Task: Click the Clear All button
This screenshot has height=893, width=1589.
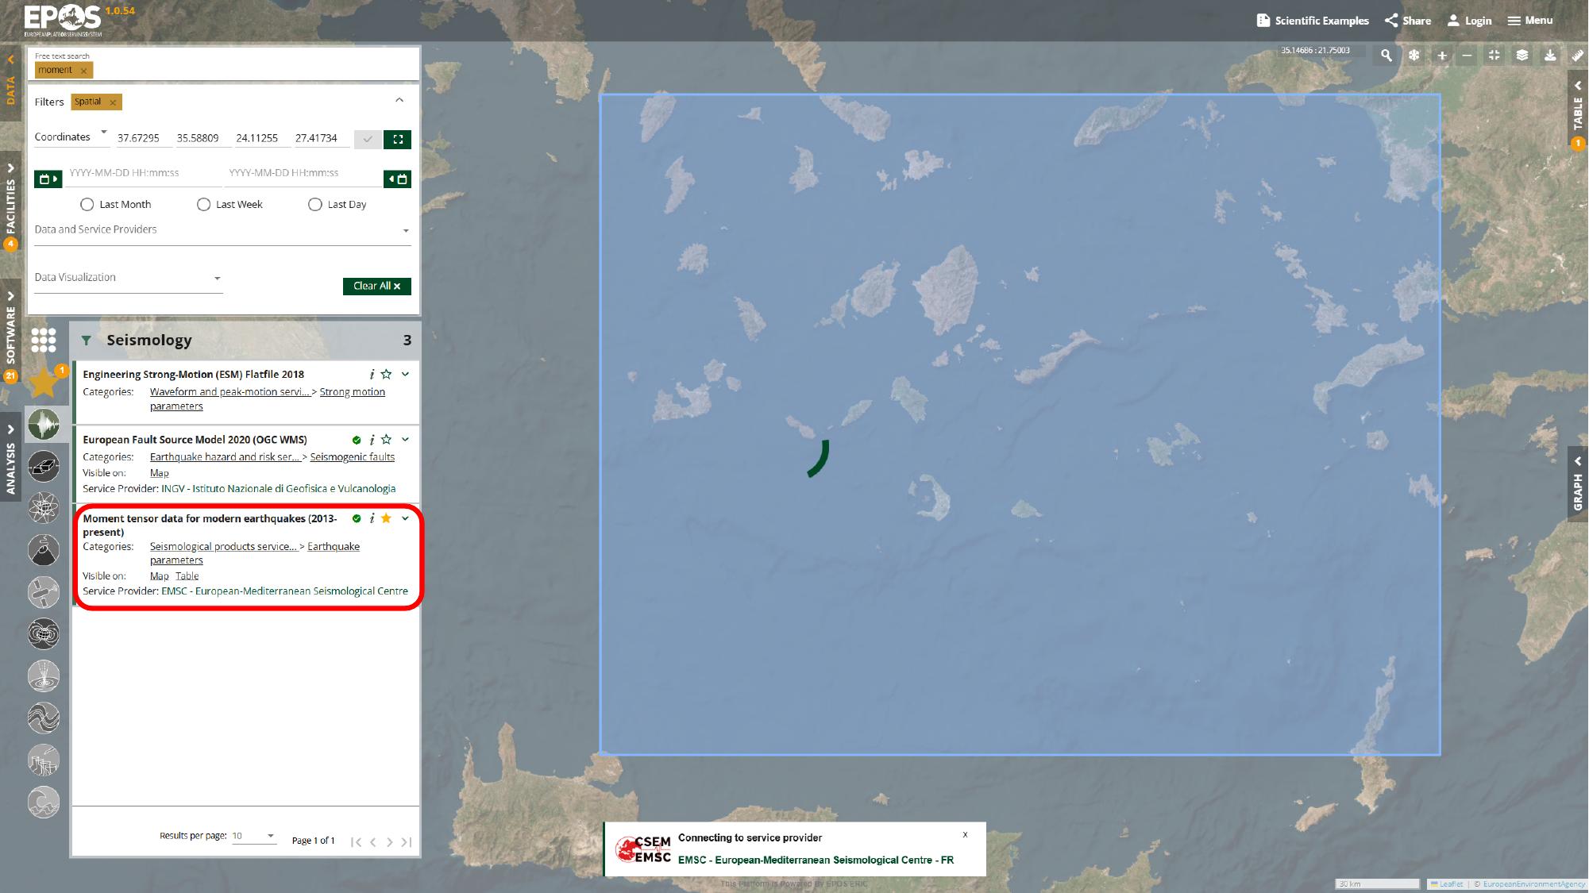Action: 376,286
